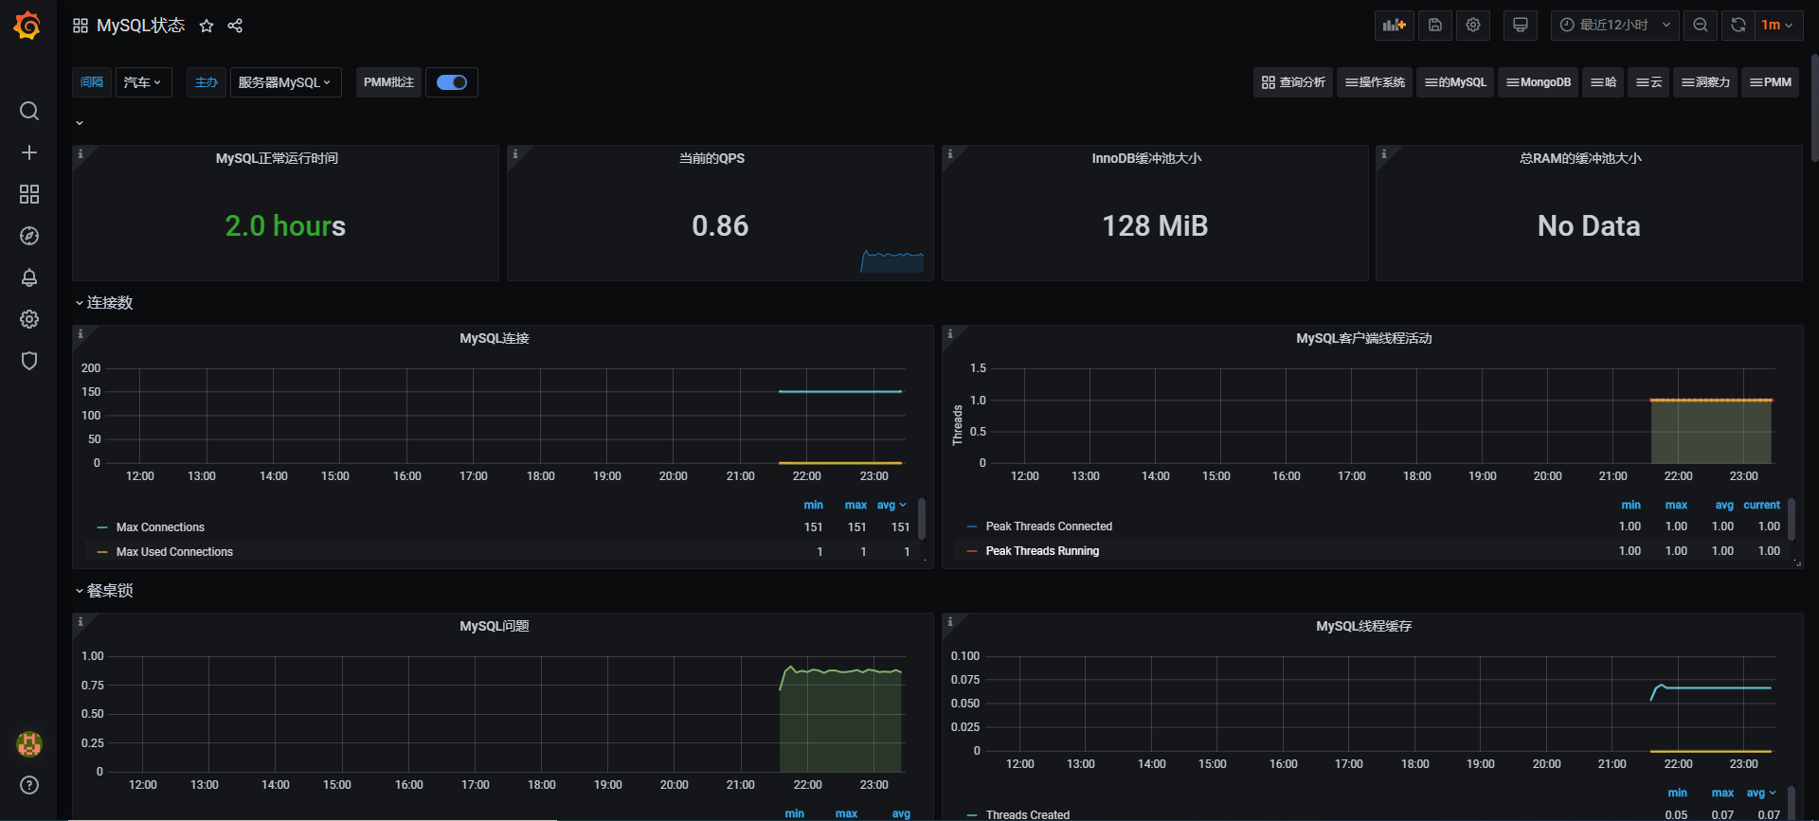Share the MySQL dashboard

pyautogui.click(x=235, y=26)
